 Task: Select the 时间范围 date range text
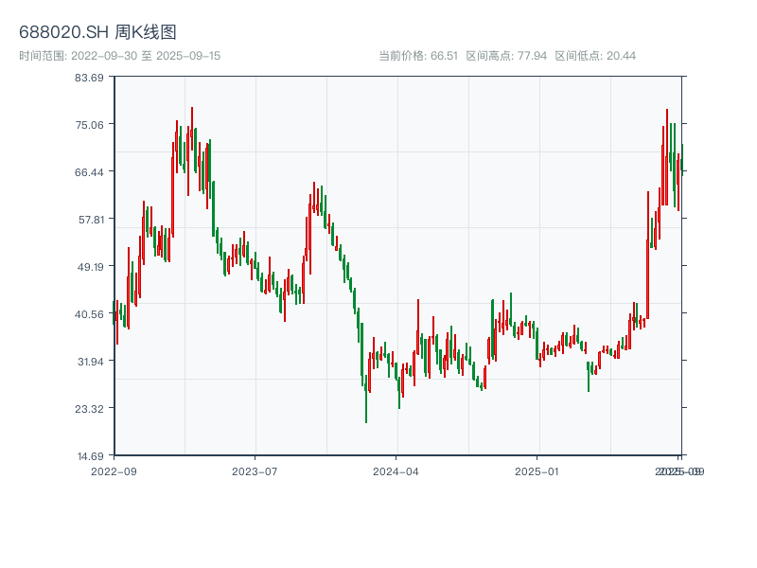[120, 56]
